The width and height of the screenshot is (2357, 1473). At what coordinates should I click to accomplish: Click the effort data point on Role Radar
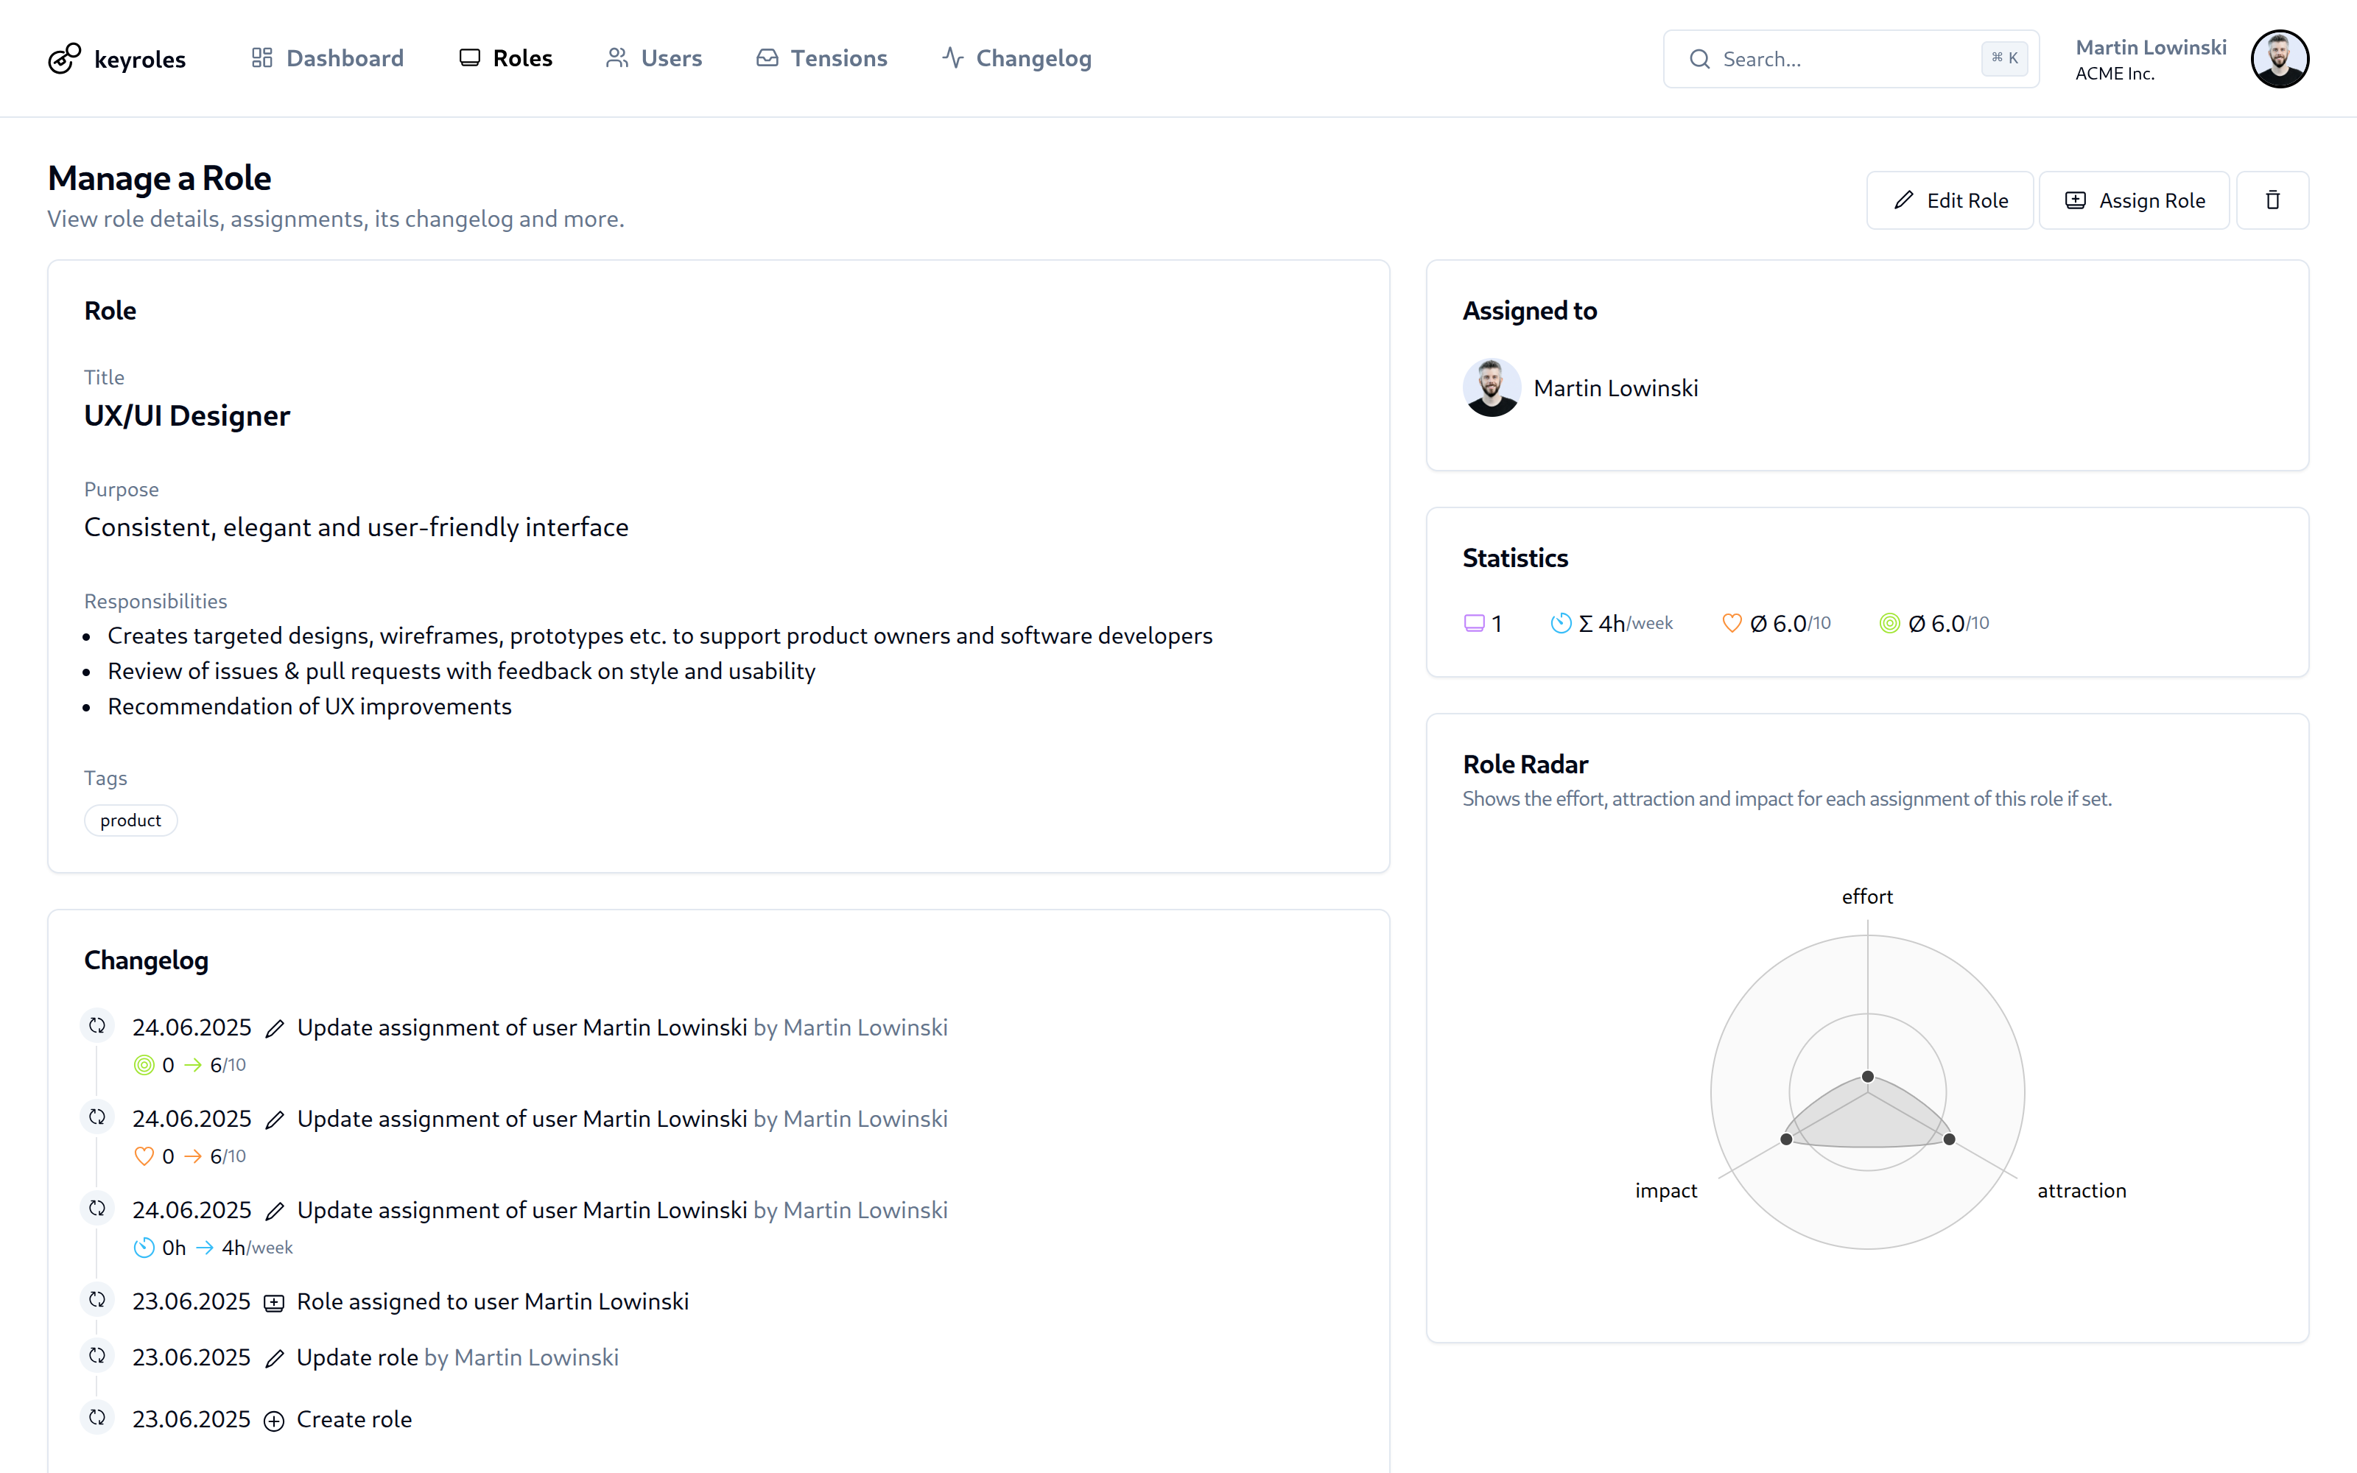(1868, 1077)
